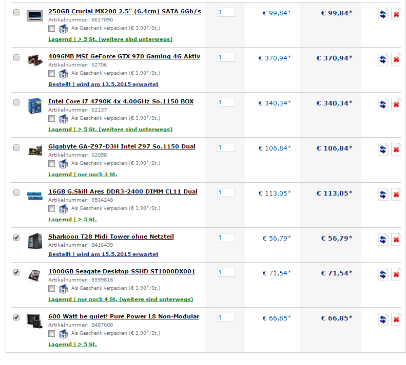406x365 pixels.
Task: Enable gift wrapping for MSI GeForce GTX 970
Action: [51, 74]
